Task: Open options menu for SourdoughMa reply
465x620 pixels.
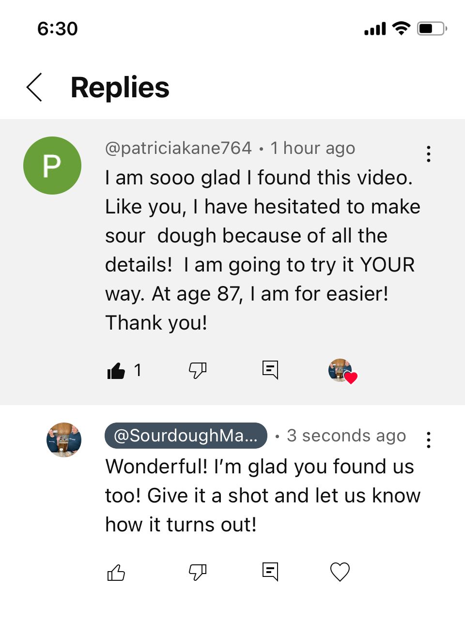Action: click(428, 440)
